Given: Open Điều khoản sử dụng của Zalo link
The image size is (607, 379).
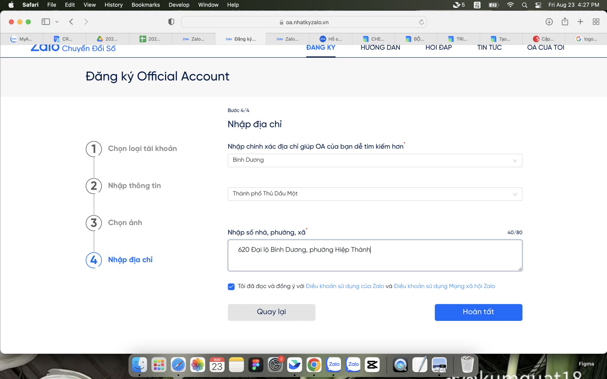Looking at the screenshot, I should click(345, 286).
